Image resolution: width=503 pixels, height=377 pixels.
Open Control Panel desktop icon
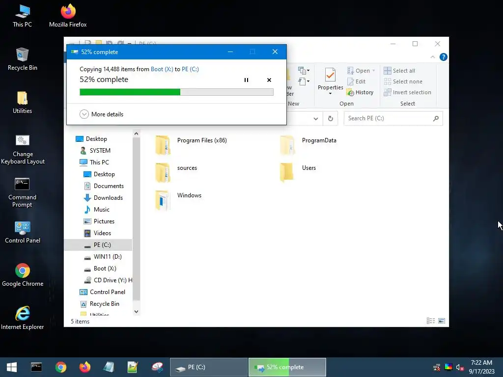tap(23, 232)
